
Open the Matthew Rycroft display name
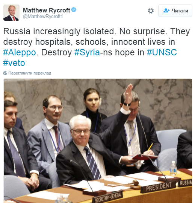(x=47, y=10)
